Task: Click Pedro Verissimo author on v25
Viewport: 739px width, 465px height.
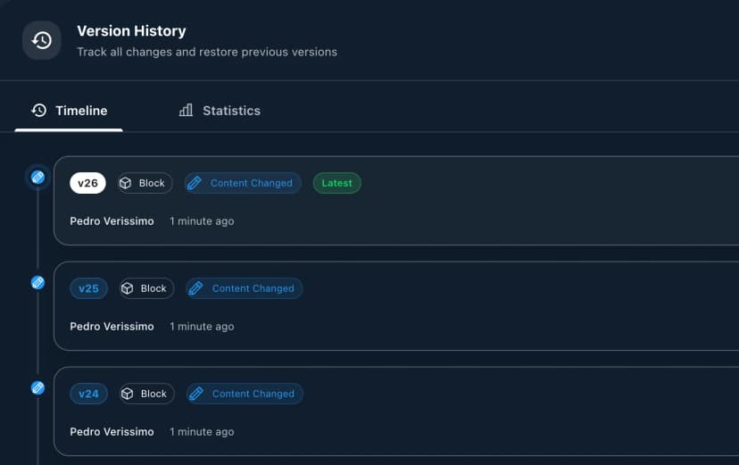Action: [112, 327]
